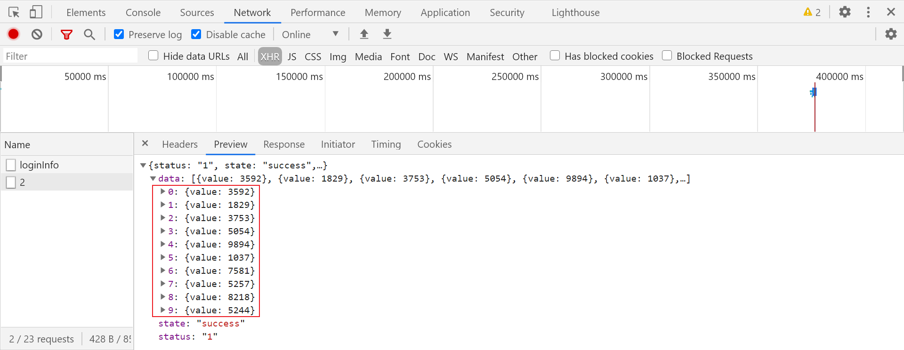Toggle the XHR request type filter
904x350 pixels.
(x=270, y=56)
